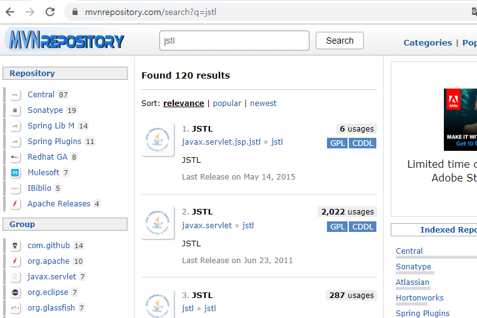
Task: Click the CDDL license badge of result 2
Action: (x=363, y=227)
